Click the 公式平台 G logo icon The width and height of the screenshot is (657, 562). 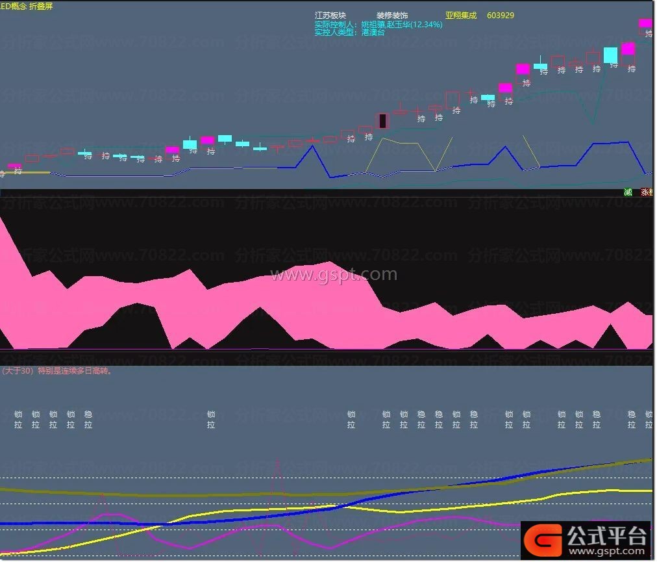pyautogui.click(x=544, y=539)
